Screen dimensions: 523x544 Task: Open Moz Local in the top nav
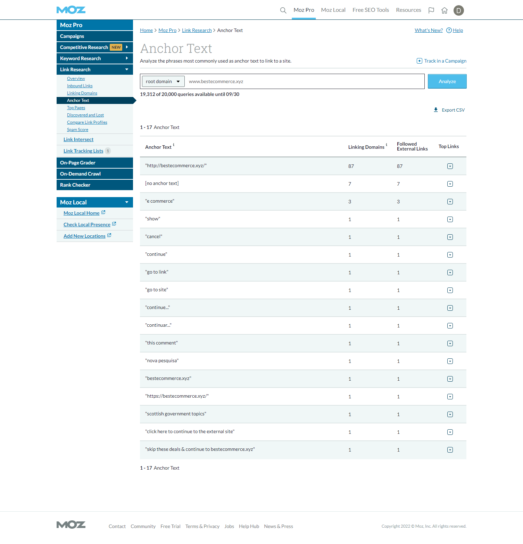[333, 10]
